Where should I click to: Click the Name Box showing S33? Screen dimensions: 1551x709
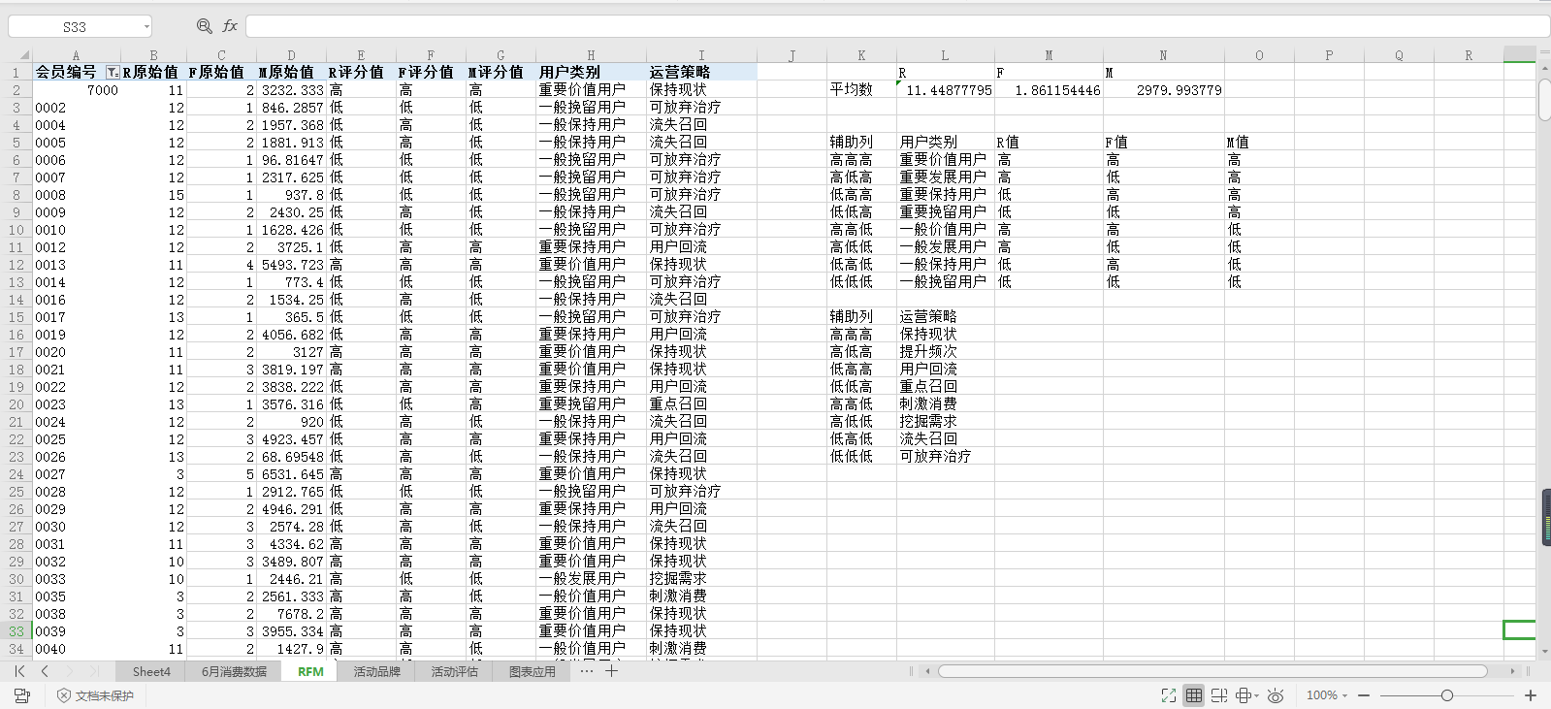(x=75, y=27)
